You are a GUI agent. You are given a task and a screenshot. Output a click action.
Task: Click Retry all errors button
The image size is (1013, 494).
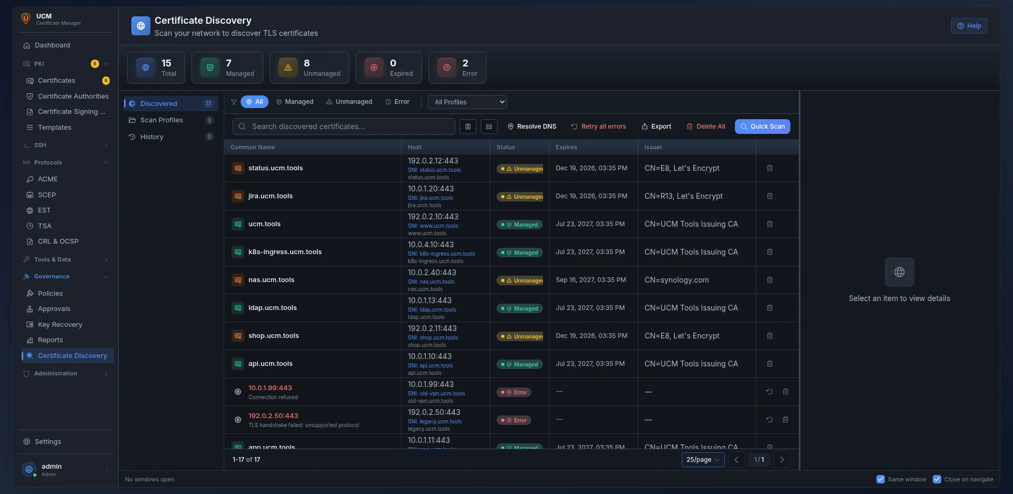(x=598, y=127)
